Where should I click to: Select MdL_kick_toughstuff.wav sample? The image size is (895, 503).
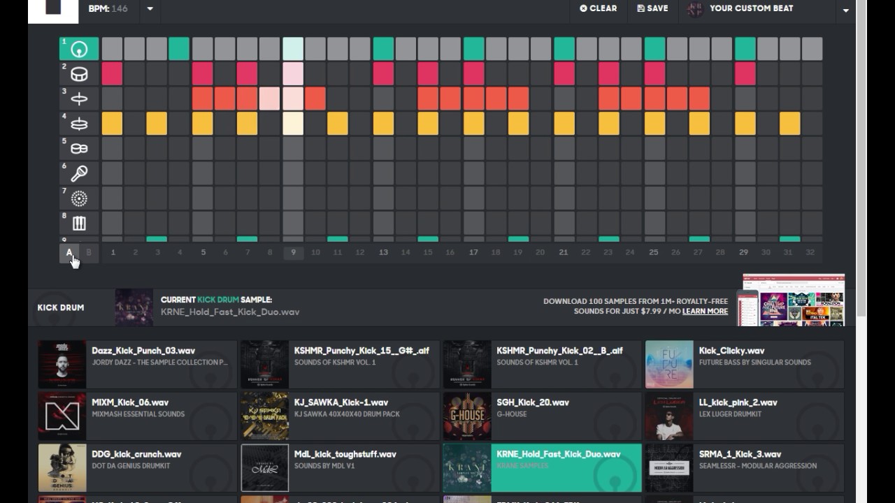pos(340,467)
